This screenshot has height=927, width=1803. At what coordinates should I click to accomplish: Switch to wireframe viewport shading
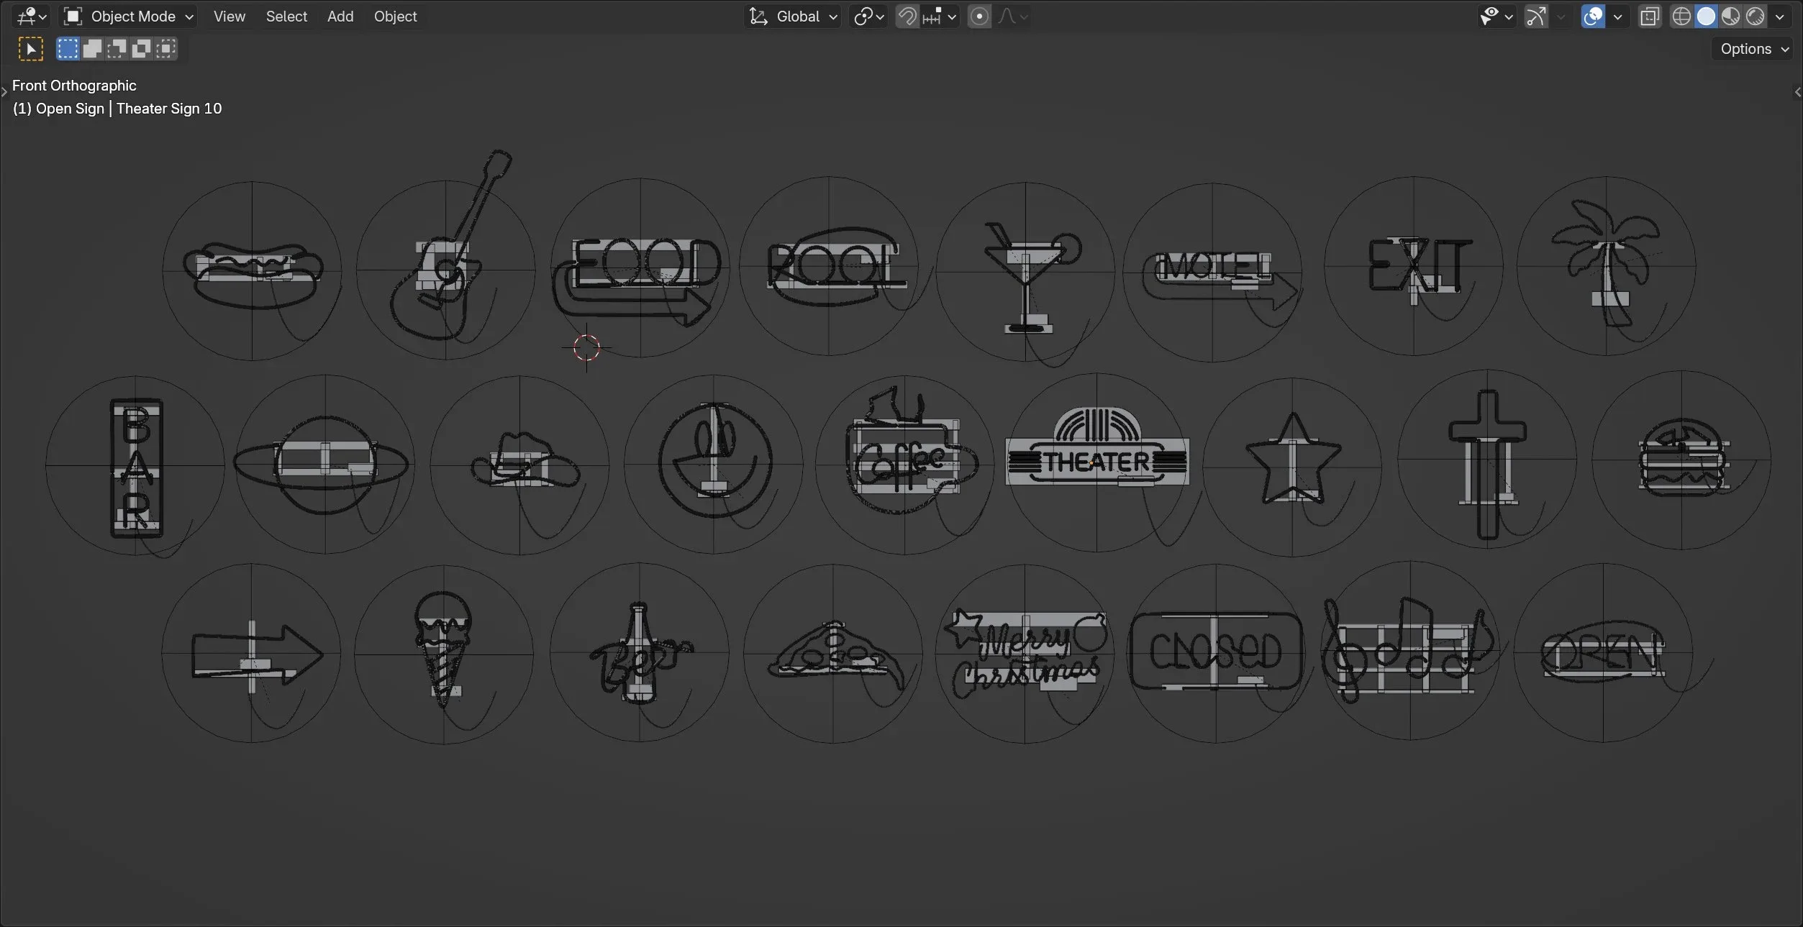pyautogui.click(x=1681, y=17)
